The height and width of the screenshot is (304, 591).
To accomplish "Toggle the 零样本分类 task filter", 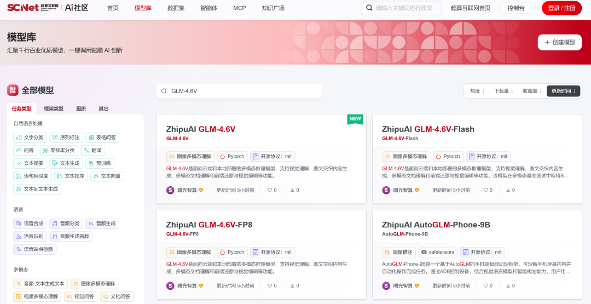I will (59, 151).
